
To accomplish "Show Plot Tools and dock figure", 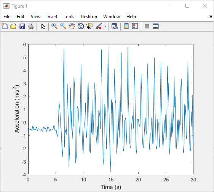I will click(156, 26).
